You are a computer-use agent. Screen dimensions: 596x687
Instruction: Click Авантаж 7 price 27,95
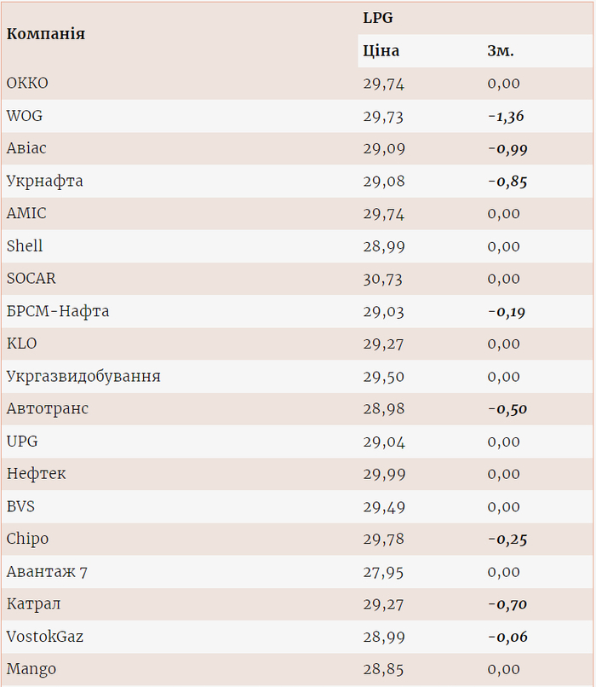pos(384,572)
